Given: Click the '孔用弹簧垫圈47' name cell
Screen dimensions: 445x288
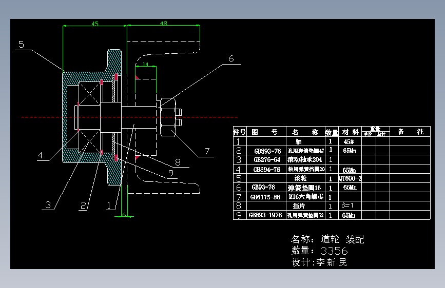Looking at the screenshot, I should pos(306,151).
